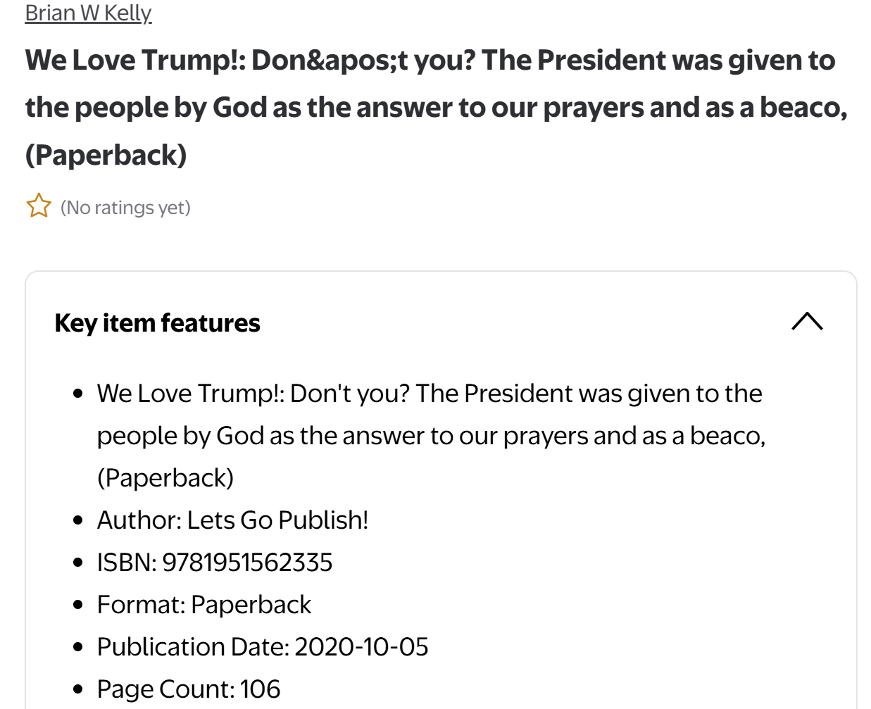The width and height of the screenshot is (871, 709).
Task: Click the bullet dot beside the first feature
Action: click(78, 394)
